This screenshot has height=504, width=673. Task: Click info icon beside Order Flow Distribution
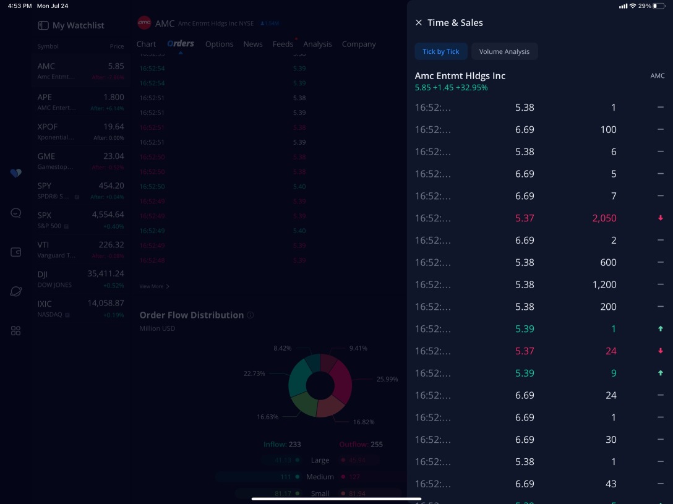point(251,315)
